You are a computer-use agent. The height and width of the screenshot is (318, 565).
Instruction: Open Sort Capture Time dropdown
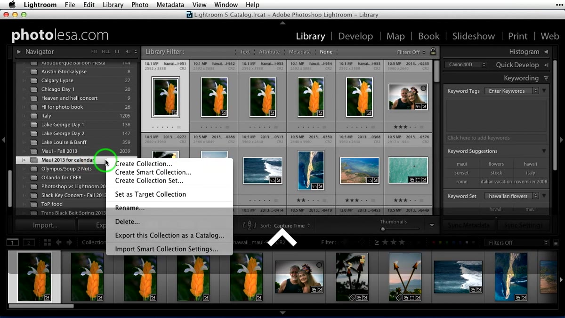coord(292,226)
